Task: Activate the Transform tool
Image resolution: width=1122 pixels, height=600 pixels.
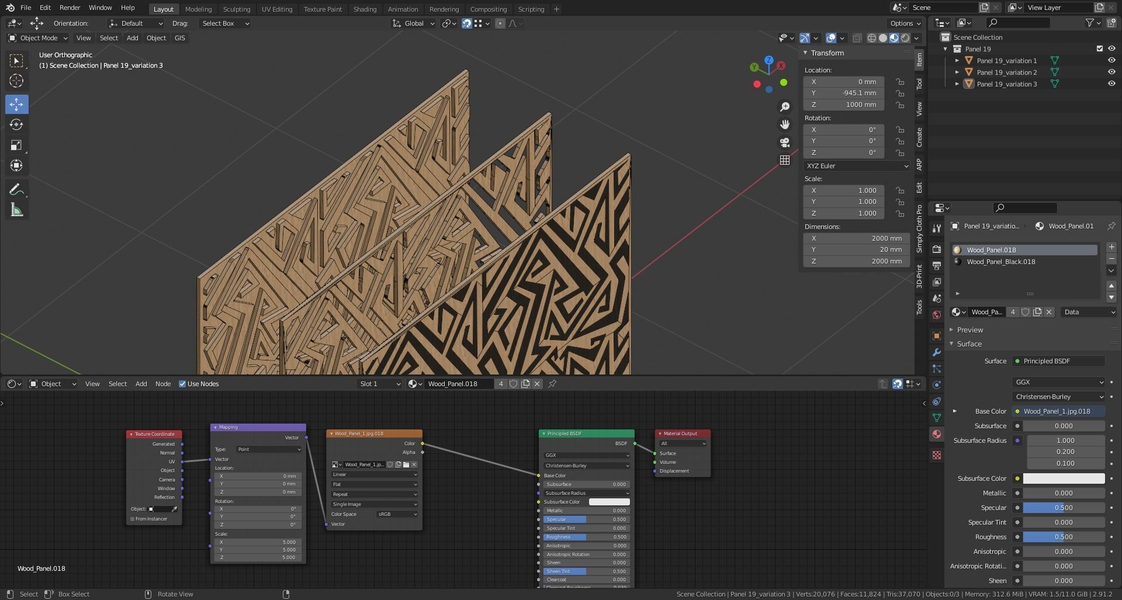Action: pyautogui.click(x=16, y=165)
